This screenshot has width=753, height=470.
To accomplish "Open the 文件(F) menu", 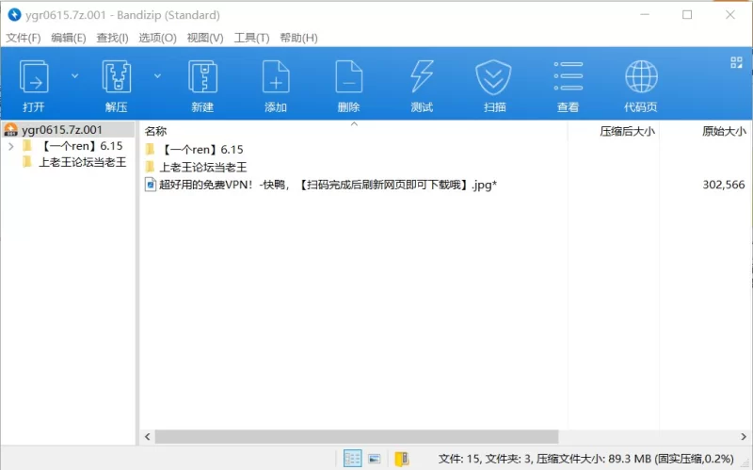I will tap(23, 38).
